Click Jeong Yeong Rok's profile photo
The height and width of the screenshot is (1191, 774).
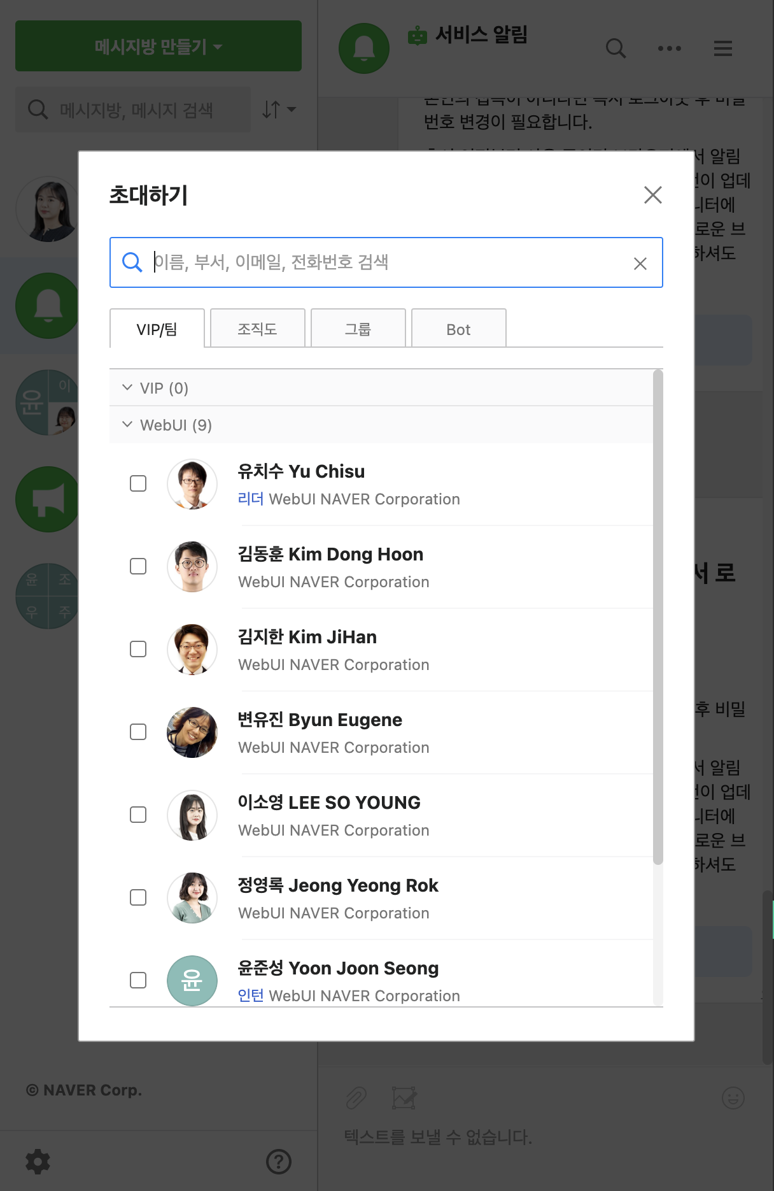[x=192, y=898]
